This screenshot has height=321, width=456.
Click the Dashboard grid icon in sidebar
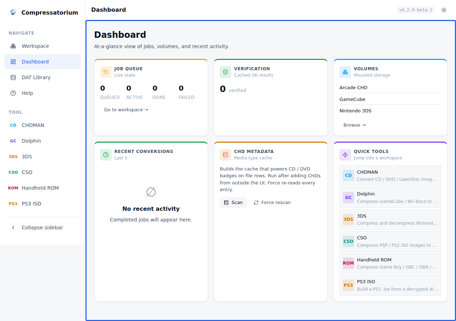tap(13, 62)
